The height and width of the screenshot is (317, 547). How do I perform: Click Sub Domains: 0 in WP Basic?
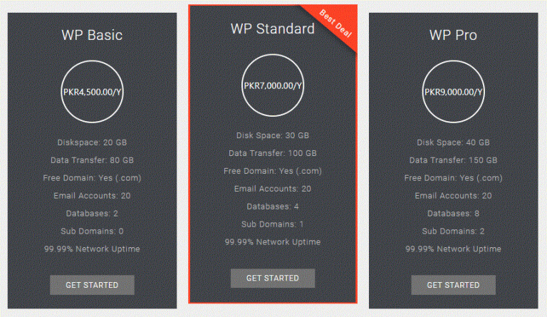(x=92, y=231)
